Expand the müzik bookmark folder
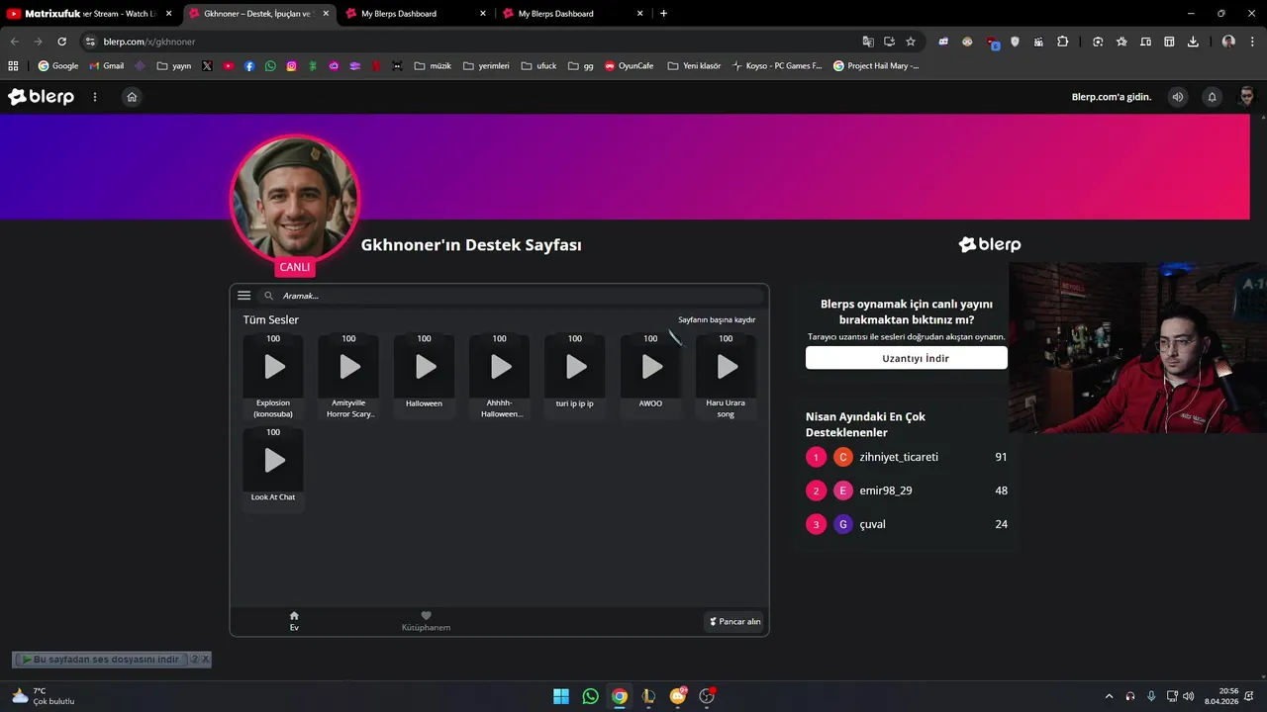 coord(433,66)
